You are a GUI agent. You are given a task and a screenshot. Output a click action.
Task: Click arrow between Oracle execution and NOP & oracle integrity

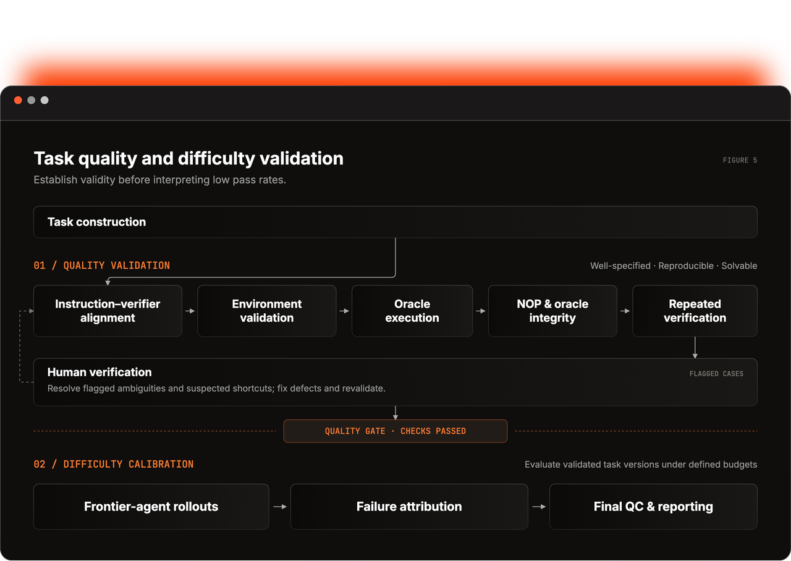point(481,311)
